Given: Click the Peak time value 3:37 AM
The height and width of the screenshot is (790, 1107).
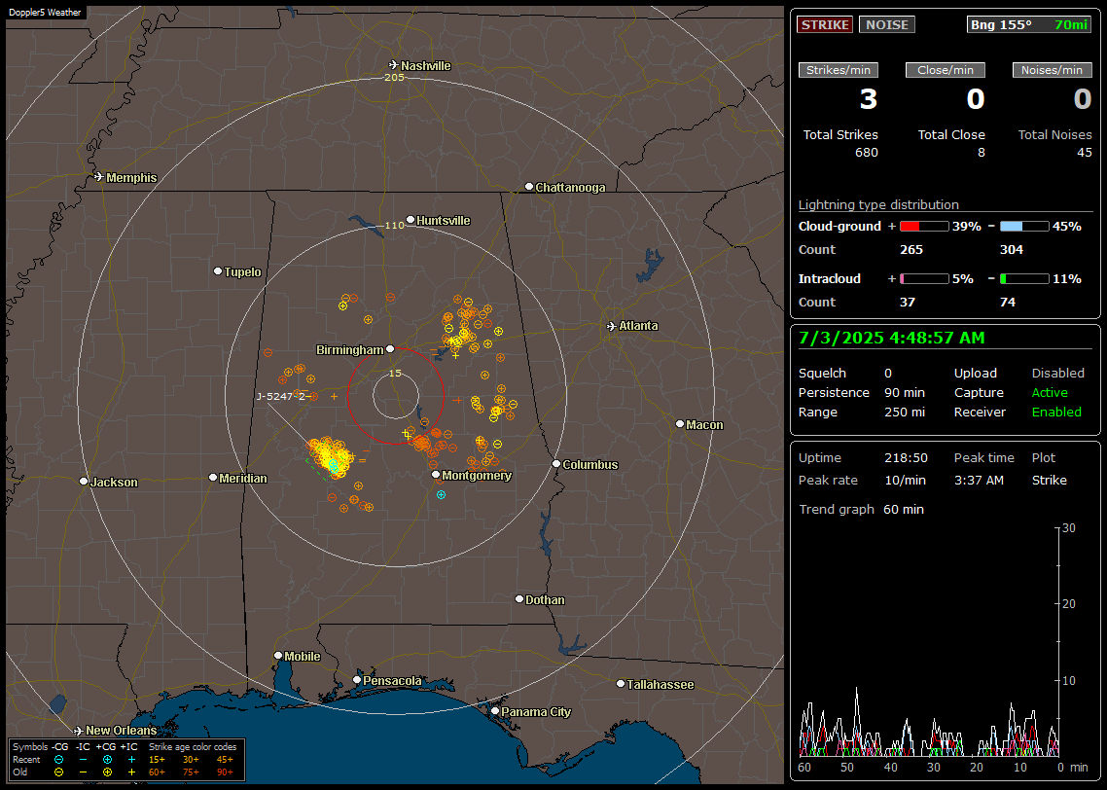Looking at the screenshot, I should 979,480.
